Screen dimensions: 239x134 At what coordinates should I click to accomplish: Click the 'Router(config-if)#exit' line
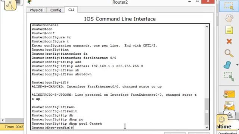click(x=54, y=111)
